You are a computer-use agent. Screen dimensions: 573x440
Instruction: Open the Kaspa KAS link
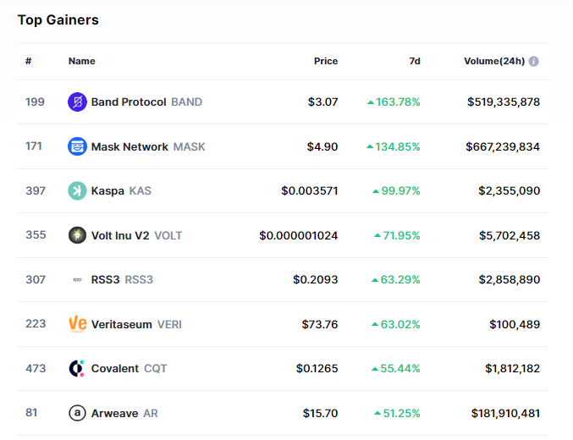[121, 191]
